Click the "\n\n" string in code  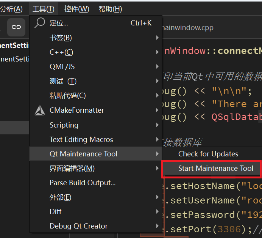(230, 91)
